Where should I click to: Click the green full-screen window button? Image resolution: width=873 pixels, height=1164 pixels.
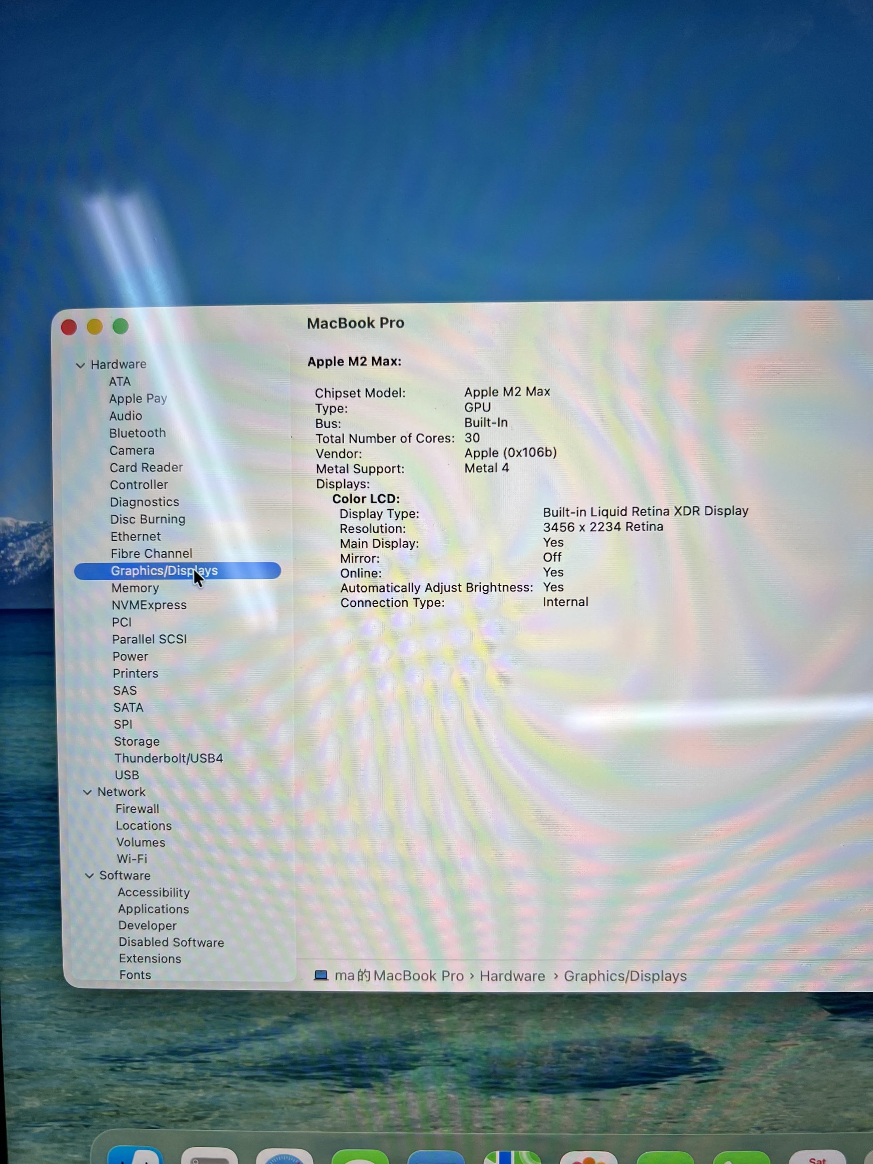120,326
